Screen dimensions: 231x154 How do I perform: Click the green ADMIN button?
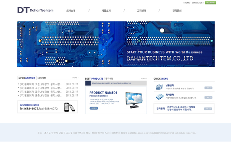(x=210, y=3)
